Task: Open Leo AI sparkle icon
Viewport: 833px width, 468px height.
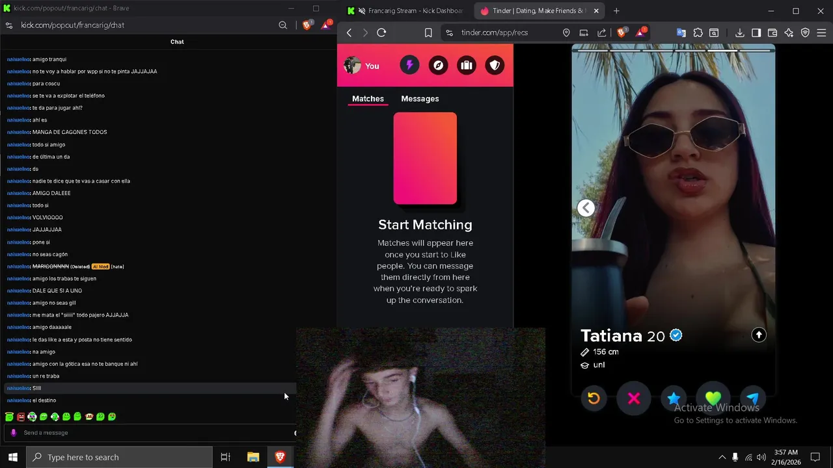Action: 789,32
